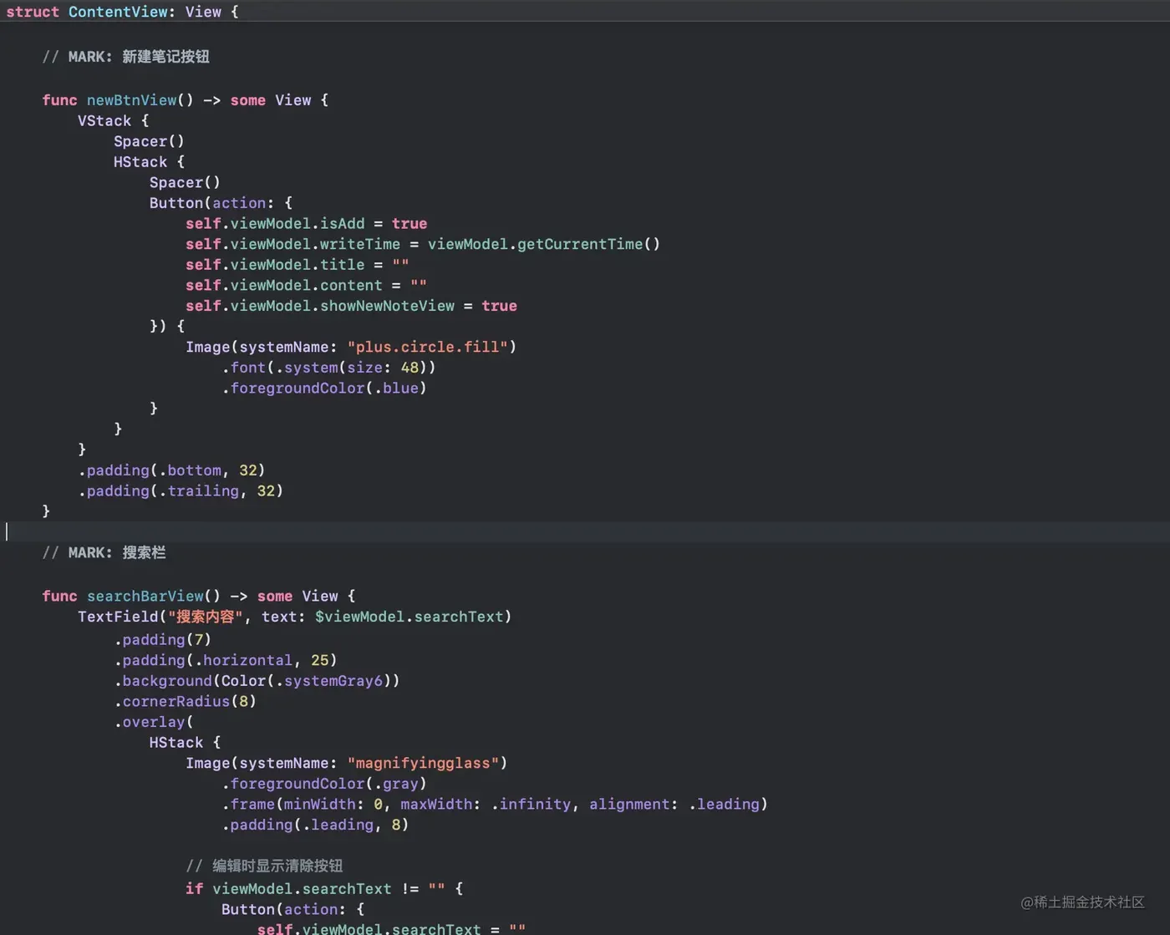Click the '.foregroundColor(.gray)' modifier

click(324, 784)
